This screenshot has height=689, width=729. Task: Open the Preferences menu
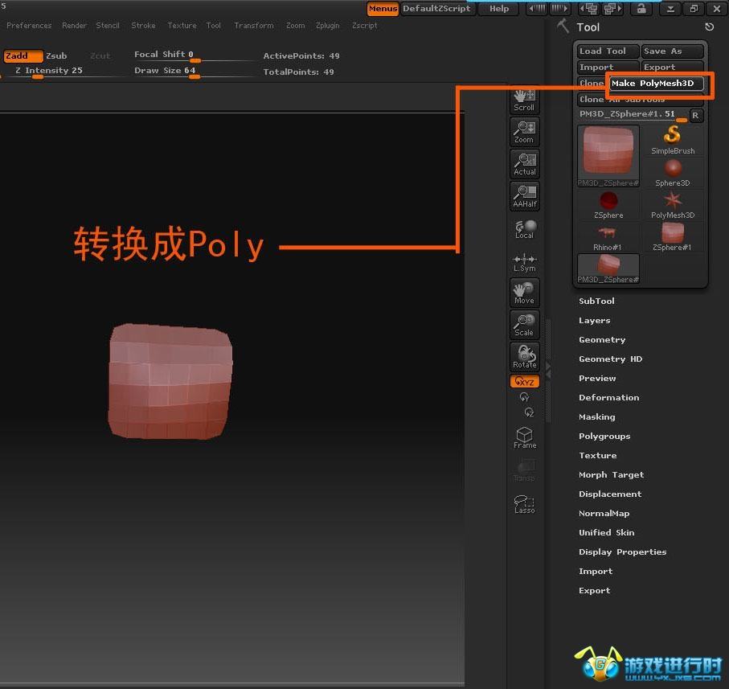tap(29, 26)
